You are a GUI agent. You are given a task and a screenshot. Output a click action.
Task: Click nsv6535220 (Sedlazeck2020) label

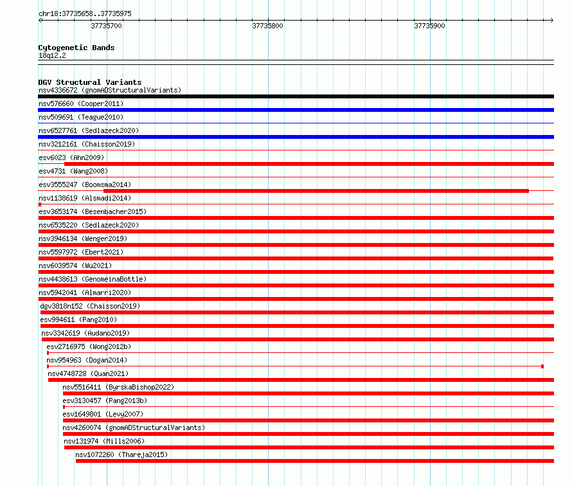click(89, 225)
